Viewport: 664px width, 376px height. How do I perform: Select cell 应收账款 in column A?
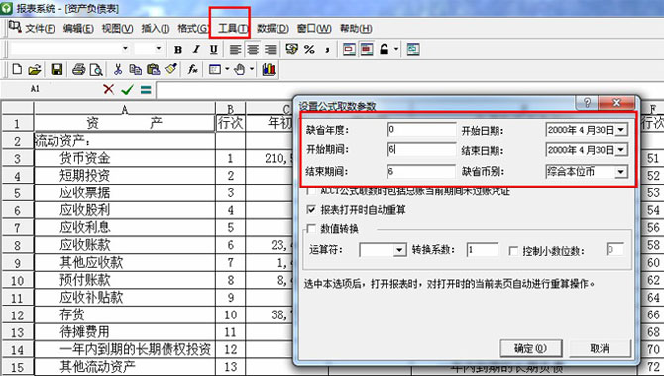[125, 245]
